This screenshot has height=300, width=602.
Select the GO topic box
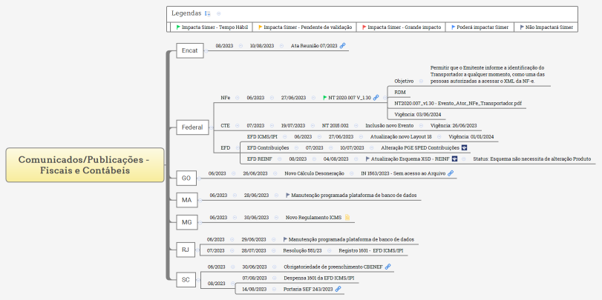coord(186,179)
